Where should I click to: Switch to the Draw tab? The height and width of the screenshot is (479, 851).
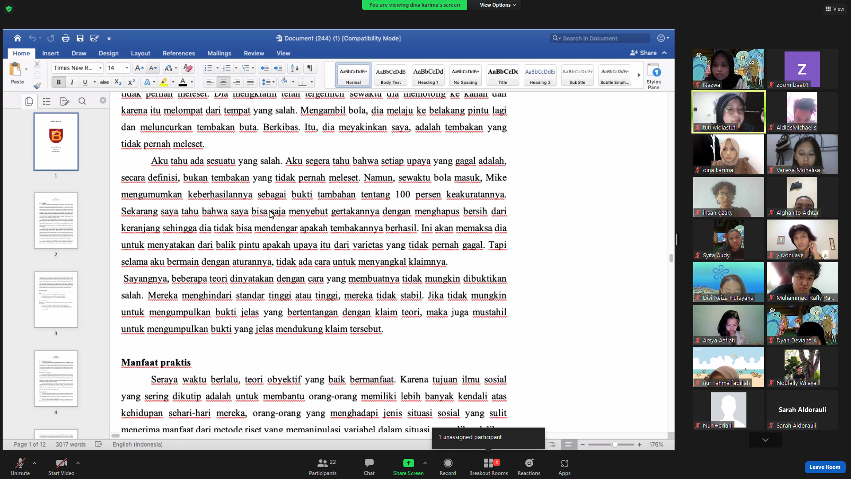[79, 53]
